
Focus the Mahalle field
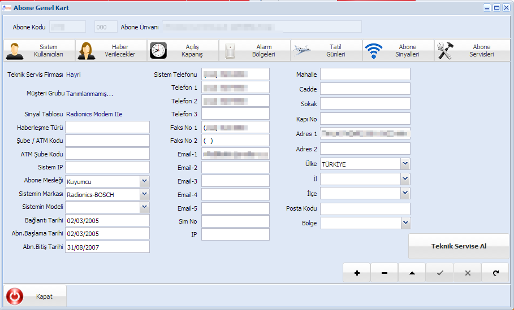(365, 74)
